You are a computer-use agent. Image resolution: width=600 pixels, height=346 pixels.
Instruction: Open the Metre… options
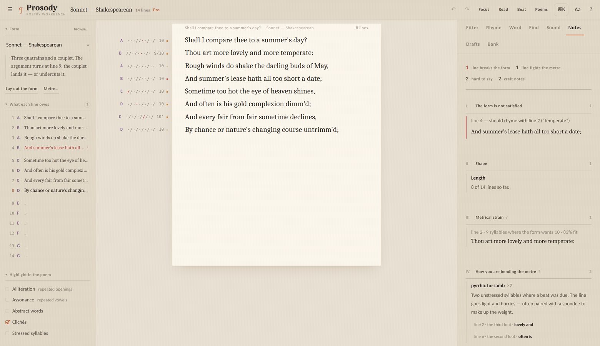coord(51,89)
